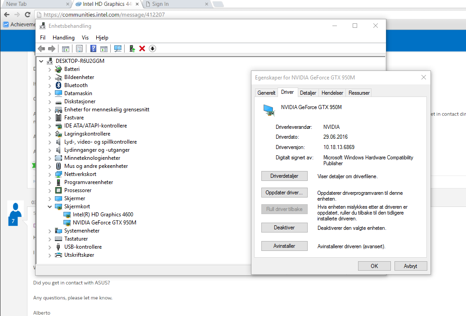Click the Avinstaller button

[x=284, y=246]
